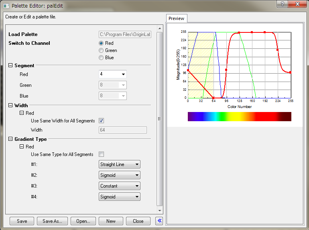Switch to the Preview tab

point(176,18)
